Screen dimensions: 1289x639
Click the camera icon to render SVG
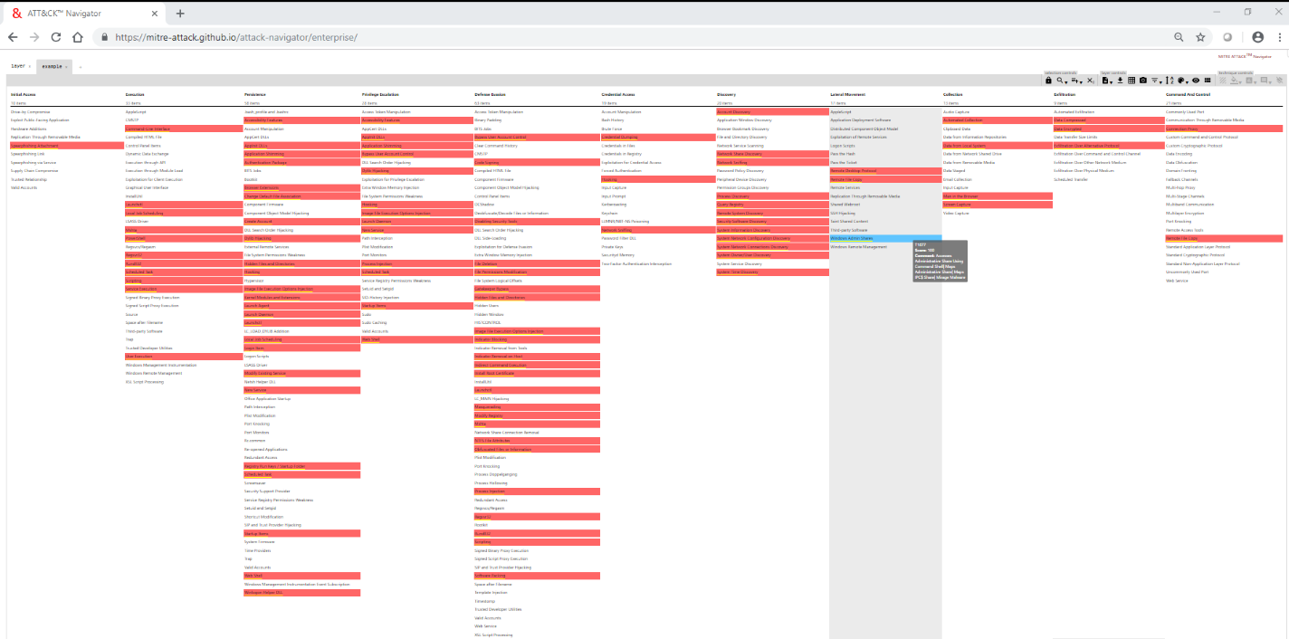(1143, 81)
